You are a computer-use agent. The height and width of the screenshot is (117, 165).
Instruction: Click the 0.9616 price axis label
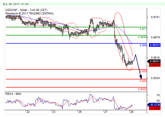(x=155, y=58)
